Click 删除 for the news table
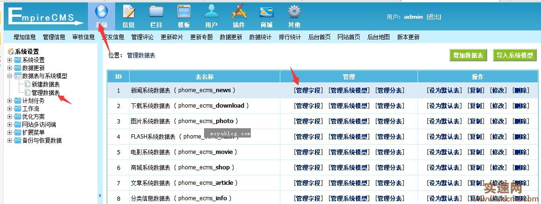This screenshot has height=204, width=541. pos(521,90)
